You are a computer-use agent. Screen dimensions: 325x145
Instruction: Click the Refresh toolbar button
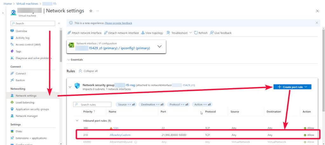coord(201,33)
